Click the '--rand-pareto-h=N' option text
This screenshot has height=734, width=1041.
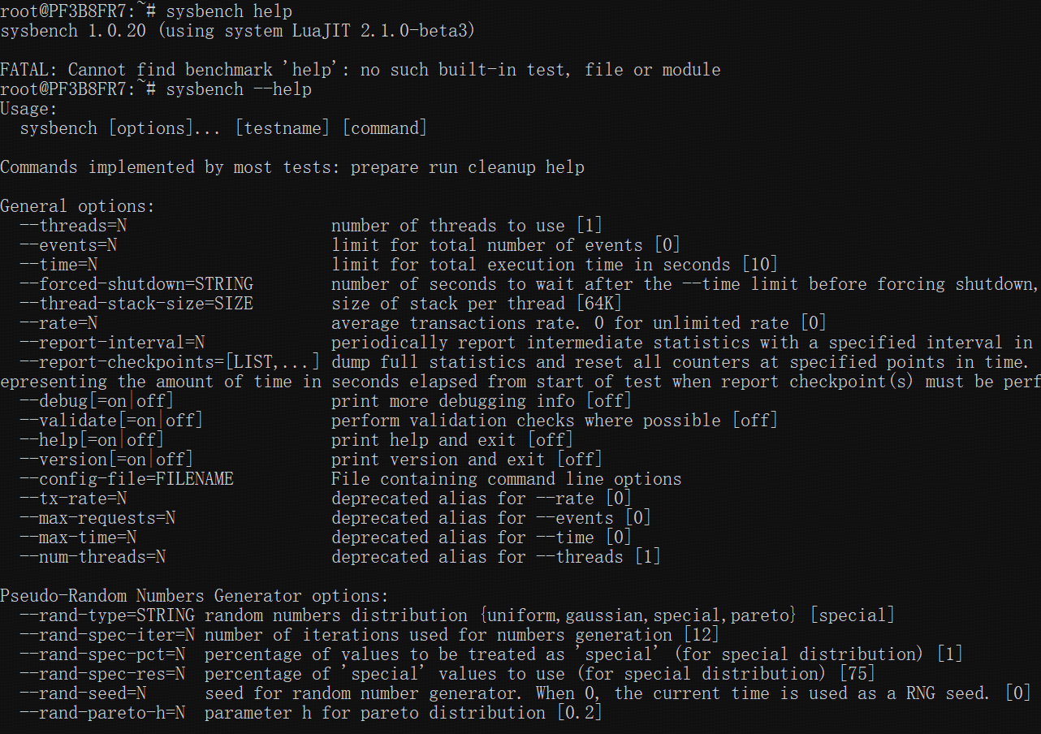tap(102, 713)
